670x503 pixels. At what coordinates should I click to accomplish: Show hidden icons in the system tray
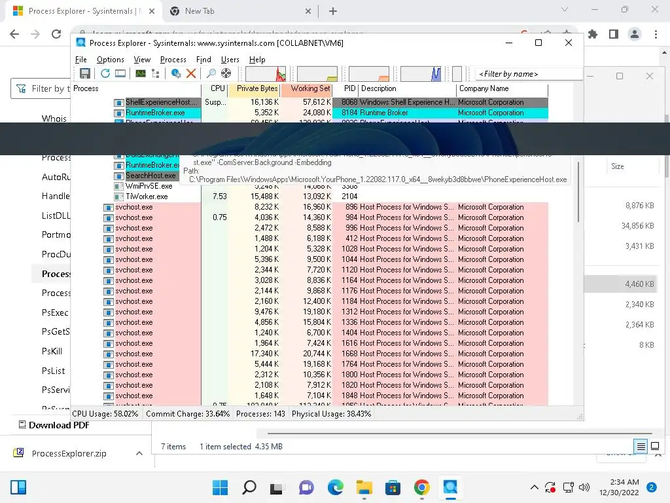coord(534,487)
